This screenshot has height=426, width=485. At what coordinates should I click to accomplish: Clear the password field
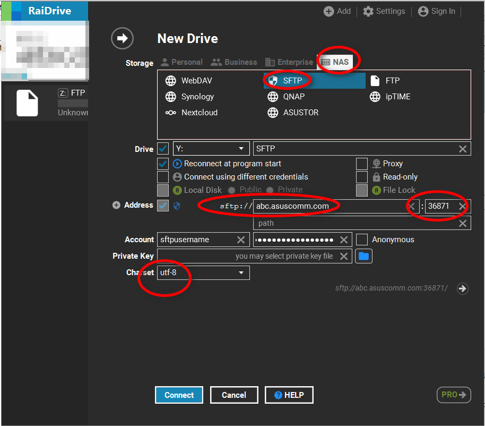coord(344,240)
